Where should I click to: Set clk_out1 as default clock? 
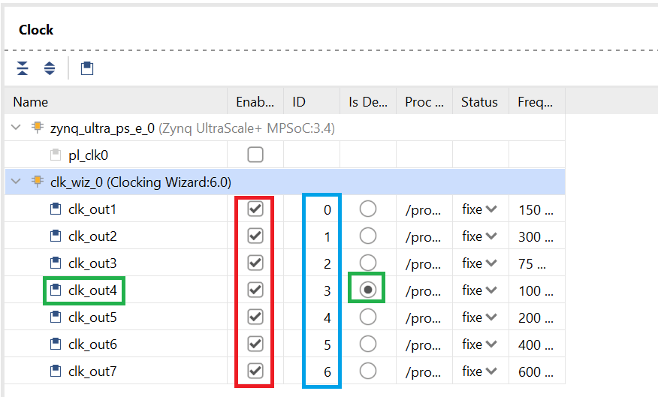(367, 209)
